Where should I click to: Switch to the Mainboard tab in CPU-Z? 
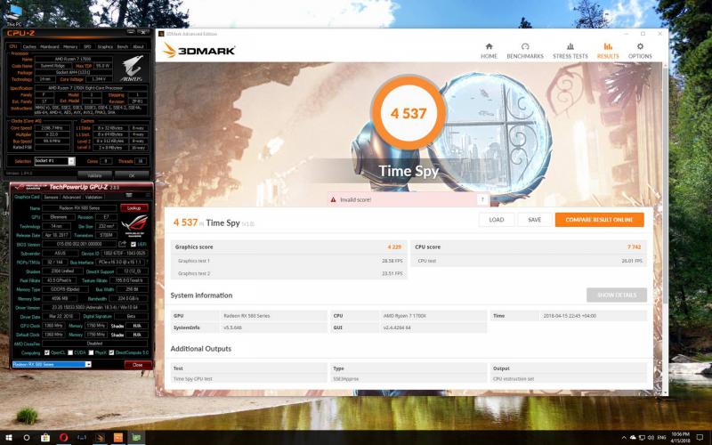point(49,46)
